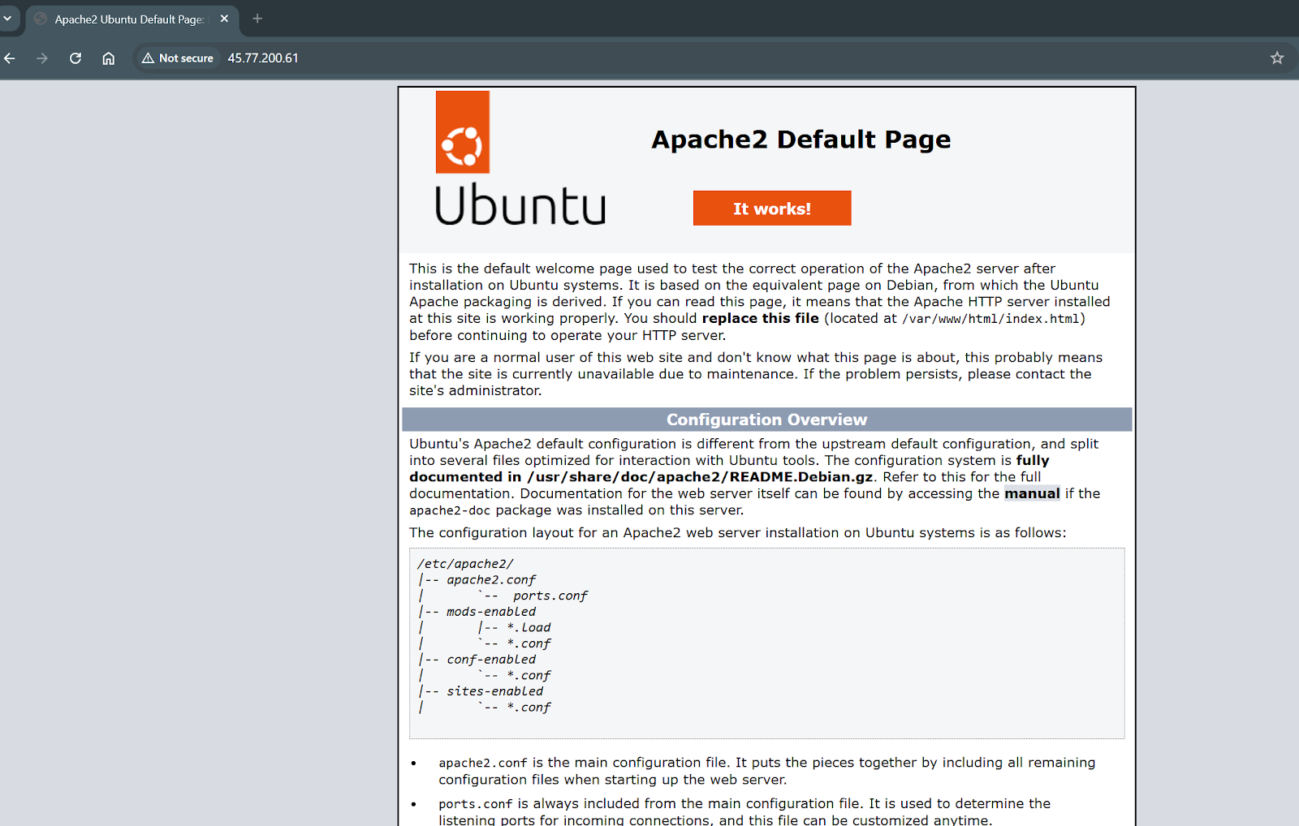
Task: Click the /etc/apache2/ line in code block
Action: coord(465,564)
